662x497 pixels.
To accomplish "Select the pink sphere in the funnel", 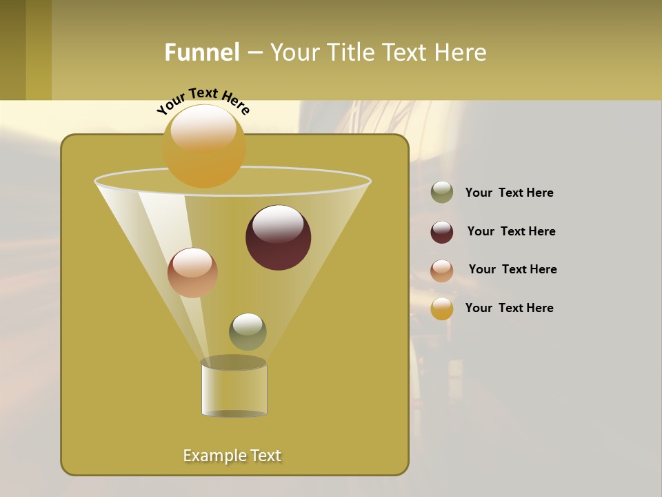I will point(194,274).
